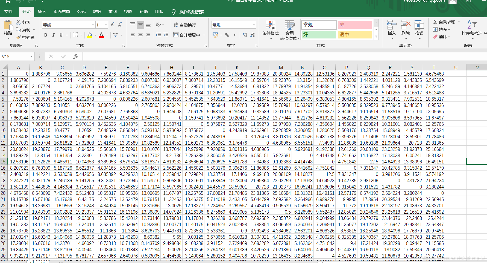Screen dimensions: 487x263
Task: Apply the Neutral (适中) cell style
Action: tap(355, 35)
